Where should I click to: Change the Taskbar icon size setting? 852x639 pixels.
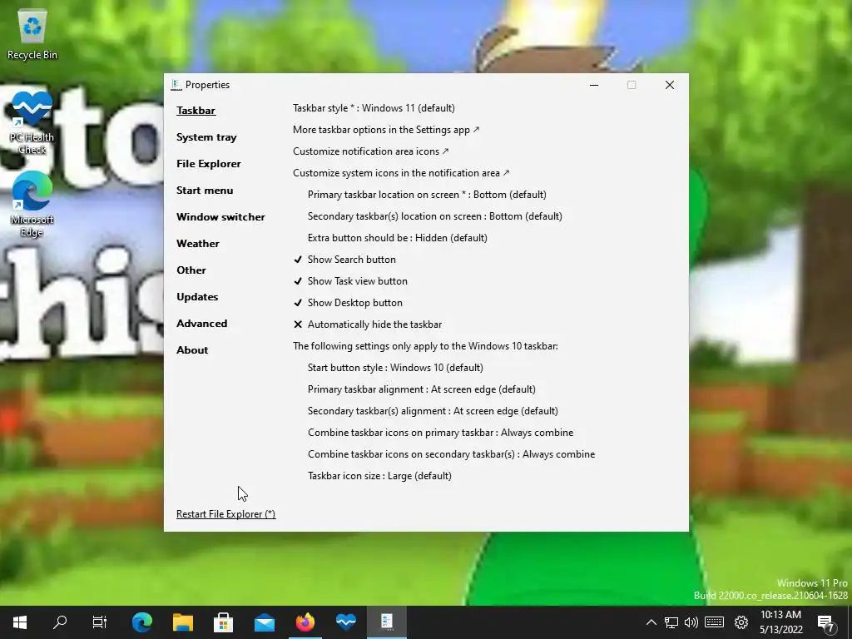(x=379, y=476)
